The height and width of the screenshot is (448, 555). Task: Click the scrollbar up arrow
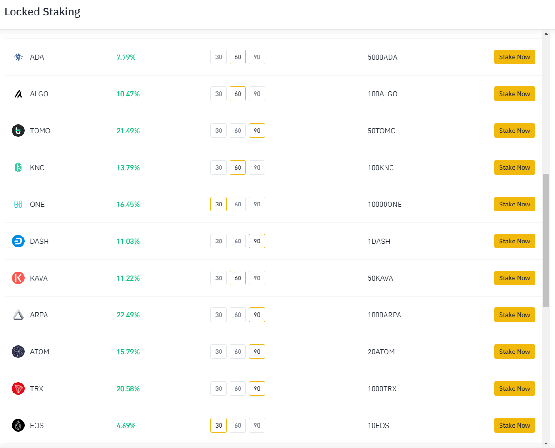point(546,33)
